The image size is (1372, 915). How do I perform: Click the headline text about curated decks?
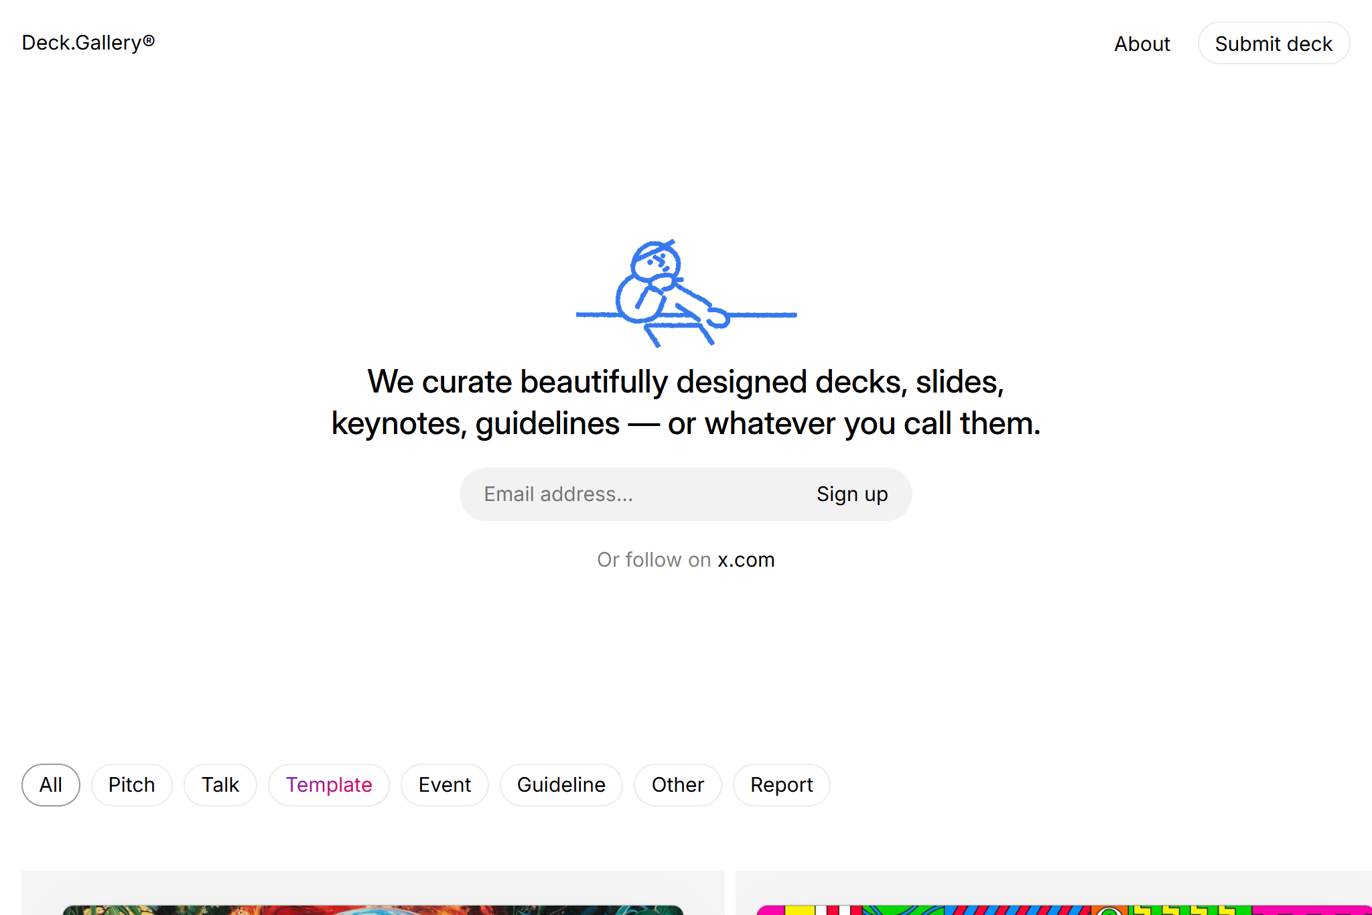[x=685, y=402]
